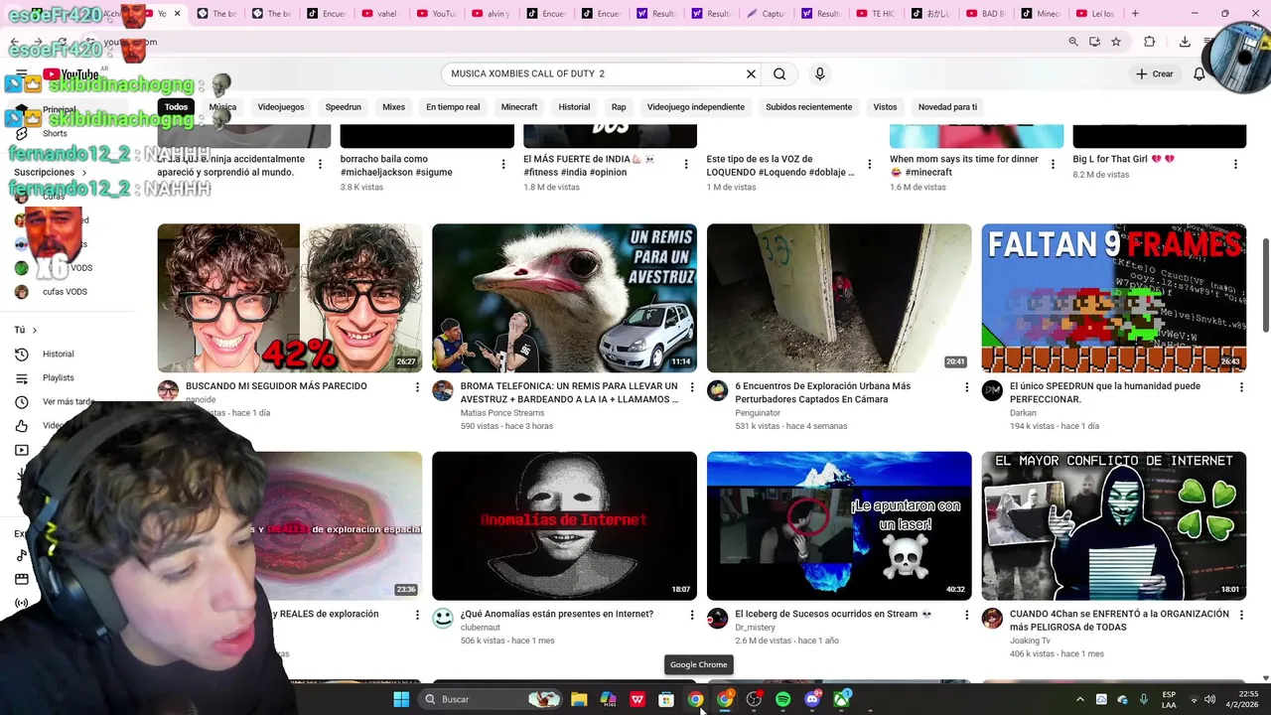Screen dimensions: 1271x715
Task: Open Spotify from the taskbar
Action: 782,699
